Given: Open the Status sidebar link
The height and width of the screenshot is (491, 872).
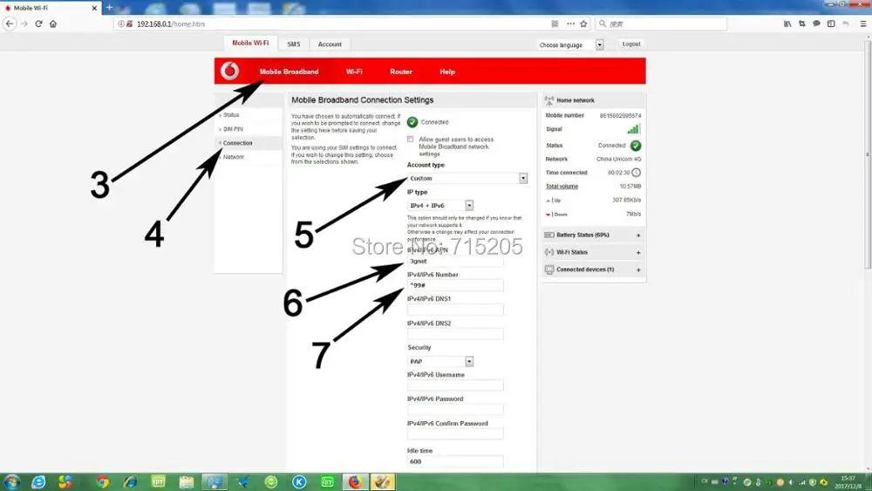Looking at the screenshot, I should click(x=231, y=115).
